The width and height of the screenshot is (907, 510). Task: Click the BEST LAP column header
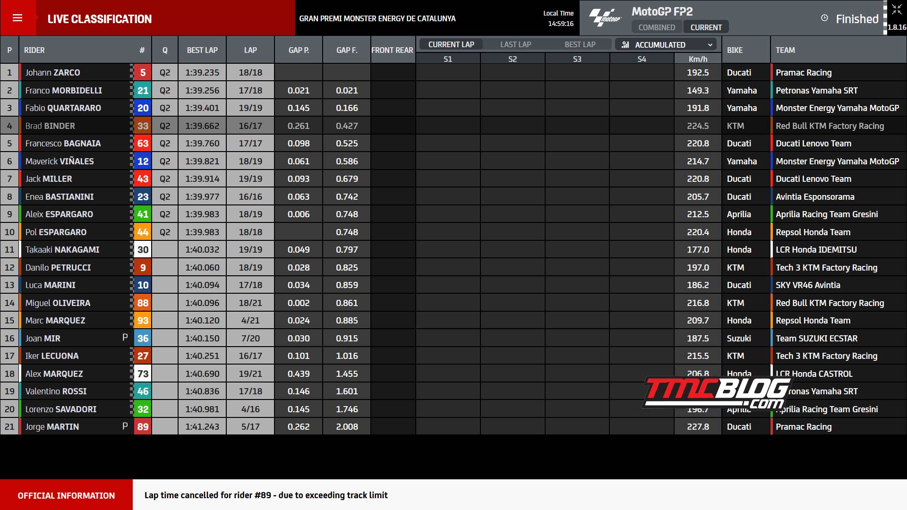coord(202,50)
